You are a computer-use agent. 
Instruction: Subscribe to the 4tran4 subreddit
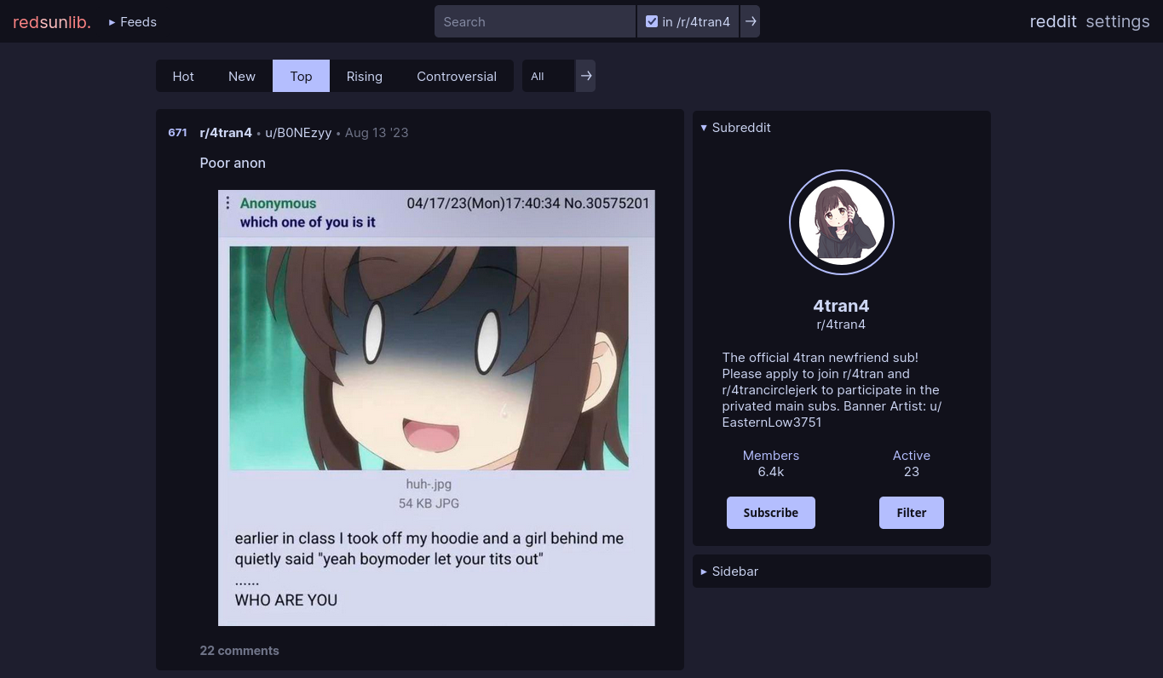[771, 513]
